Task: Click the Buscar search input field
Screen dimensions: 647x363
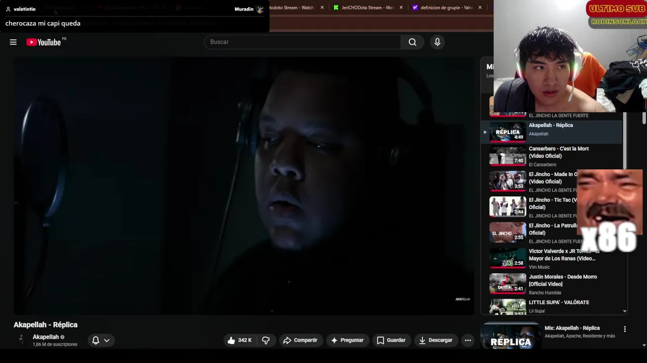Action: (x=302, y=42)
